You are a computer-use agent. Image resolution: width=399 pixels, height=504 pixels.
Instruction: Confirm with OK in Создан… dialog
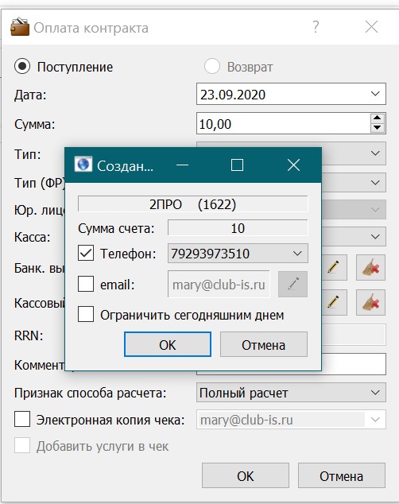pos(168,344)
